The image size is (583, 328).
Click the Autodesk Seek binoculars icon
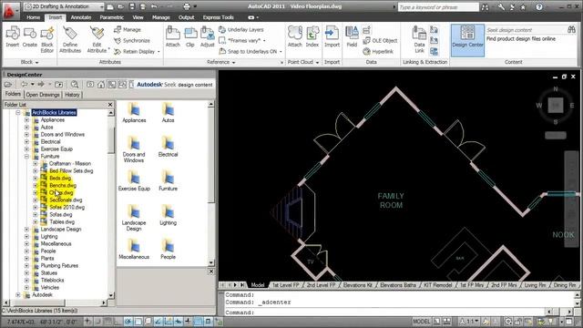[571, 30]
